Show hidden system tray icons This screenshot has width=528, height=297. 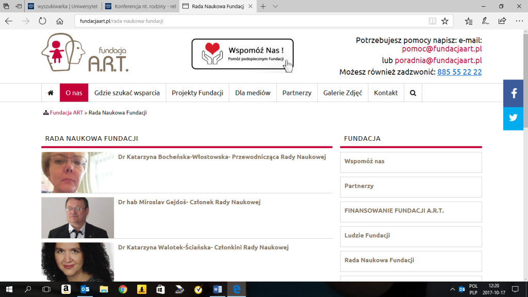(x=452, y=289)
